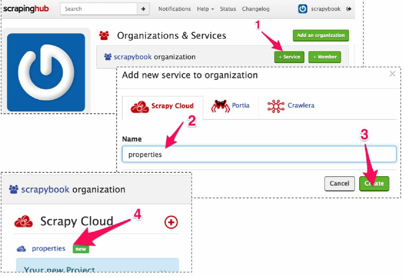Open the Changelog link
Image resolution: width=404 pixels, height=277 pixels.
pos(256,9)
